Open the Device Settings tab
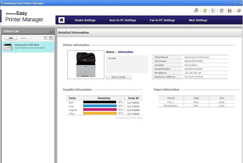Screen dimensions: 243x163 pos(85,20)
